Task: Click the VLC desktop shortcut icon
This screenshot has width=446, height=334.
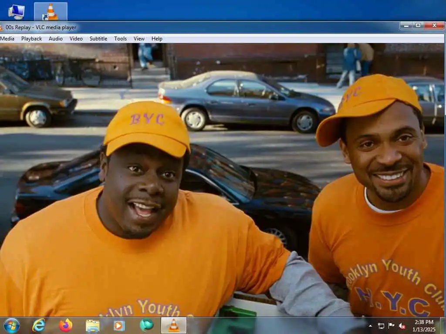Action: coord(51,12)
